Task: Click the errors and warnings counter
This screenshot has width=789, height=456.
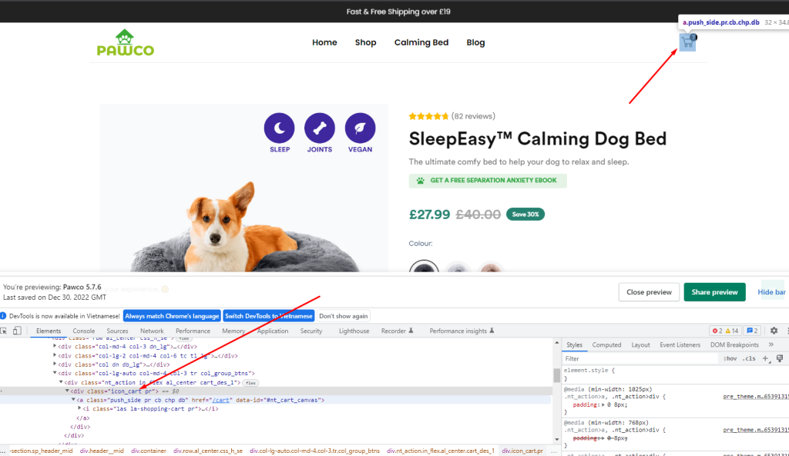Action: pos(725,331)
